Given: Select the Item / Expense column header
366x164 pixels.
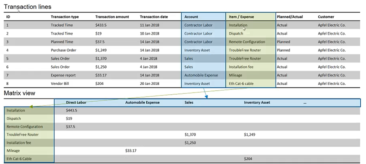Looking at the screenshot, I should (241, 17).
